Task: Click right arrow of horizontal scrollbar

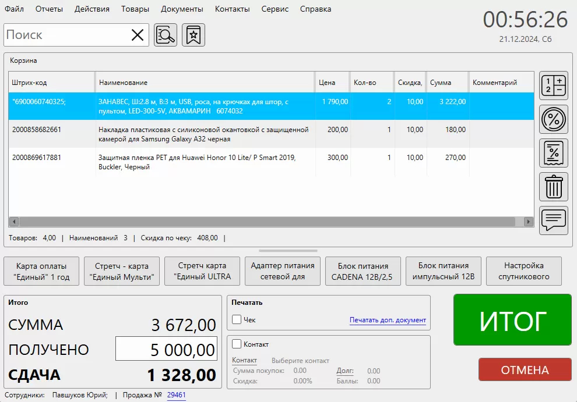Action: point(529,222)
